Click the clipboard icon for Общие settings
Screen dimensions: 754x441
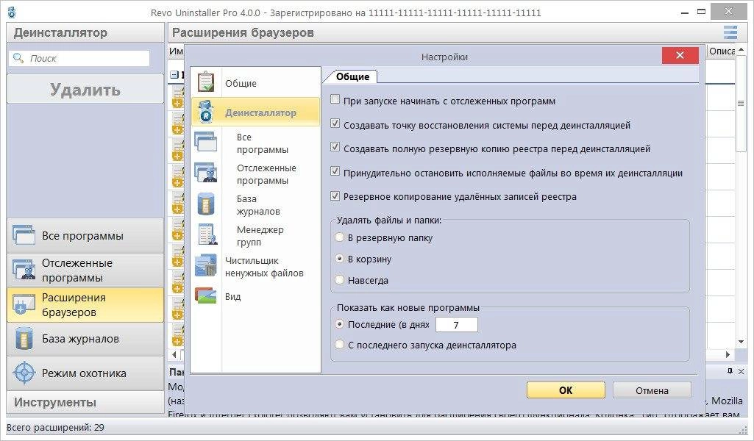tap(206, 82)
